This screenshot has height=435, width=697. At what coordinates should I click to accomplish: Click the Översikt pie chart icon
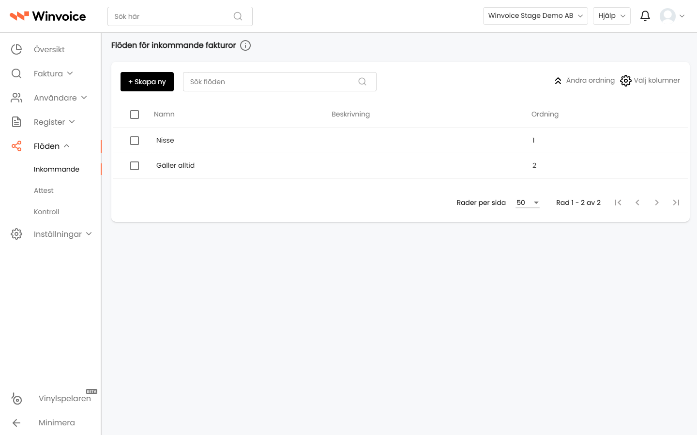(x=16, y=49)
